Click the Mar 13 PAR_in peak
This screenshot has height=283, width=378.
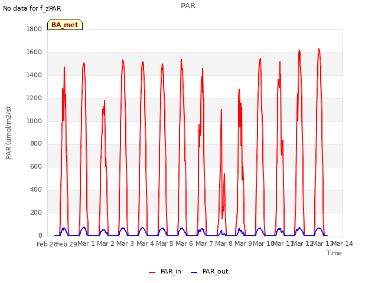tap(319, 50)
